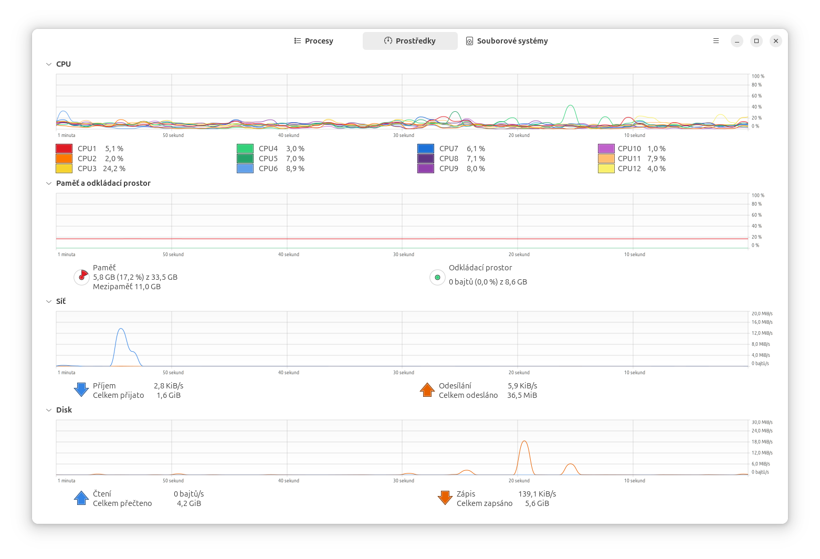Toggle the CPU3 graph visibility swatch
The width and height of the screenshot is (820, 559).
click(x=64, y=168)
